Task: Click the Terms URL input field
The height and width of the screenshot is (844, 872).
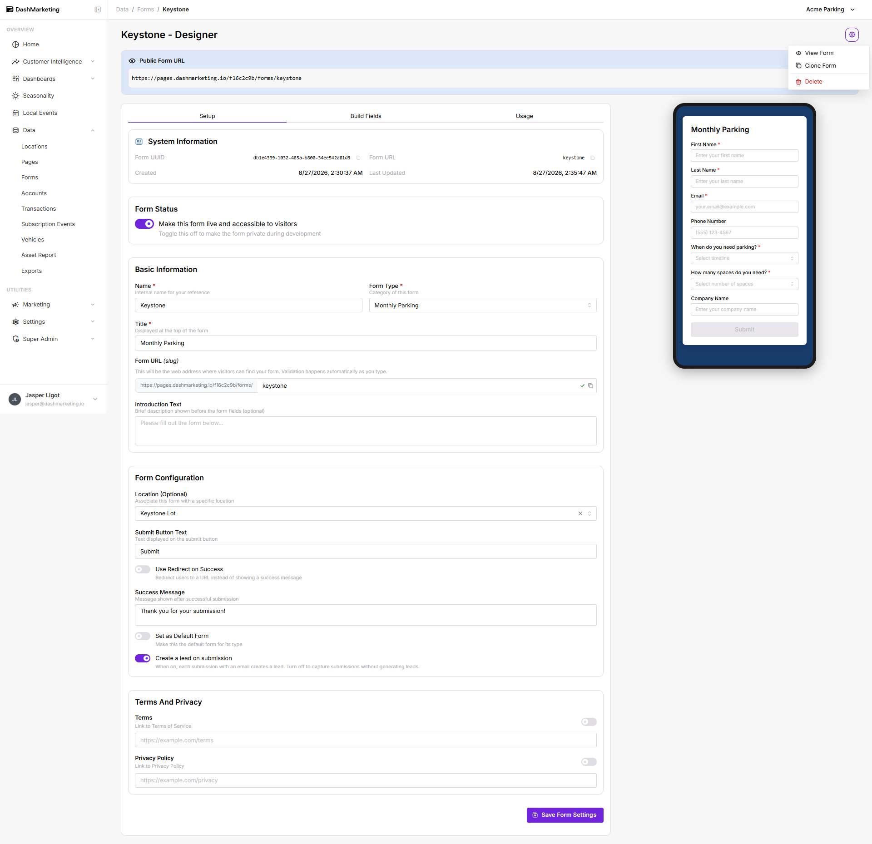Action: pyautogui.click(x=366, y=740)
